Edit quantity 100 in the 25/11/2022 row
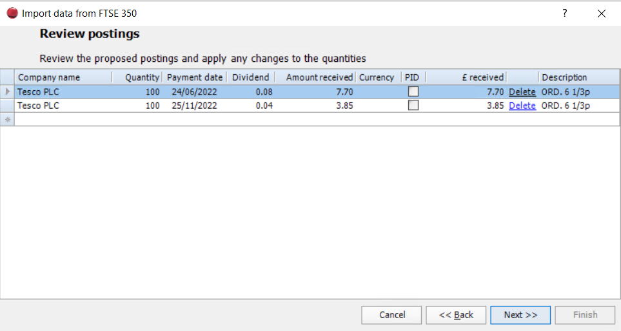The image size is (621, 331). pyautogui.click(x=137, y=106)
